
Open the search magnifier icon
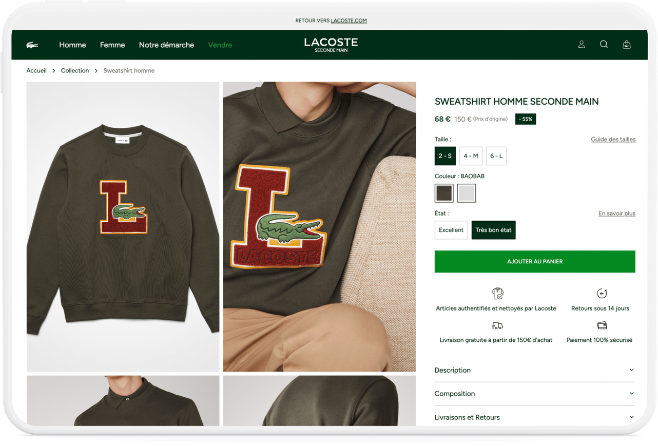[x=604, y=45]
